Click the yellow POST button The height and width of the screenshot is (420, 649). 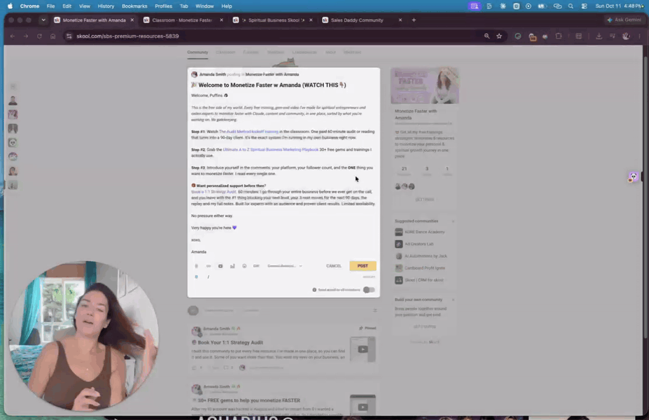(x=363, y=266)
